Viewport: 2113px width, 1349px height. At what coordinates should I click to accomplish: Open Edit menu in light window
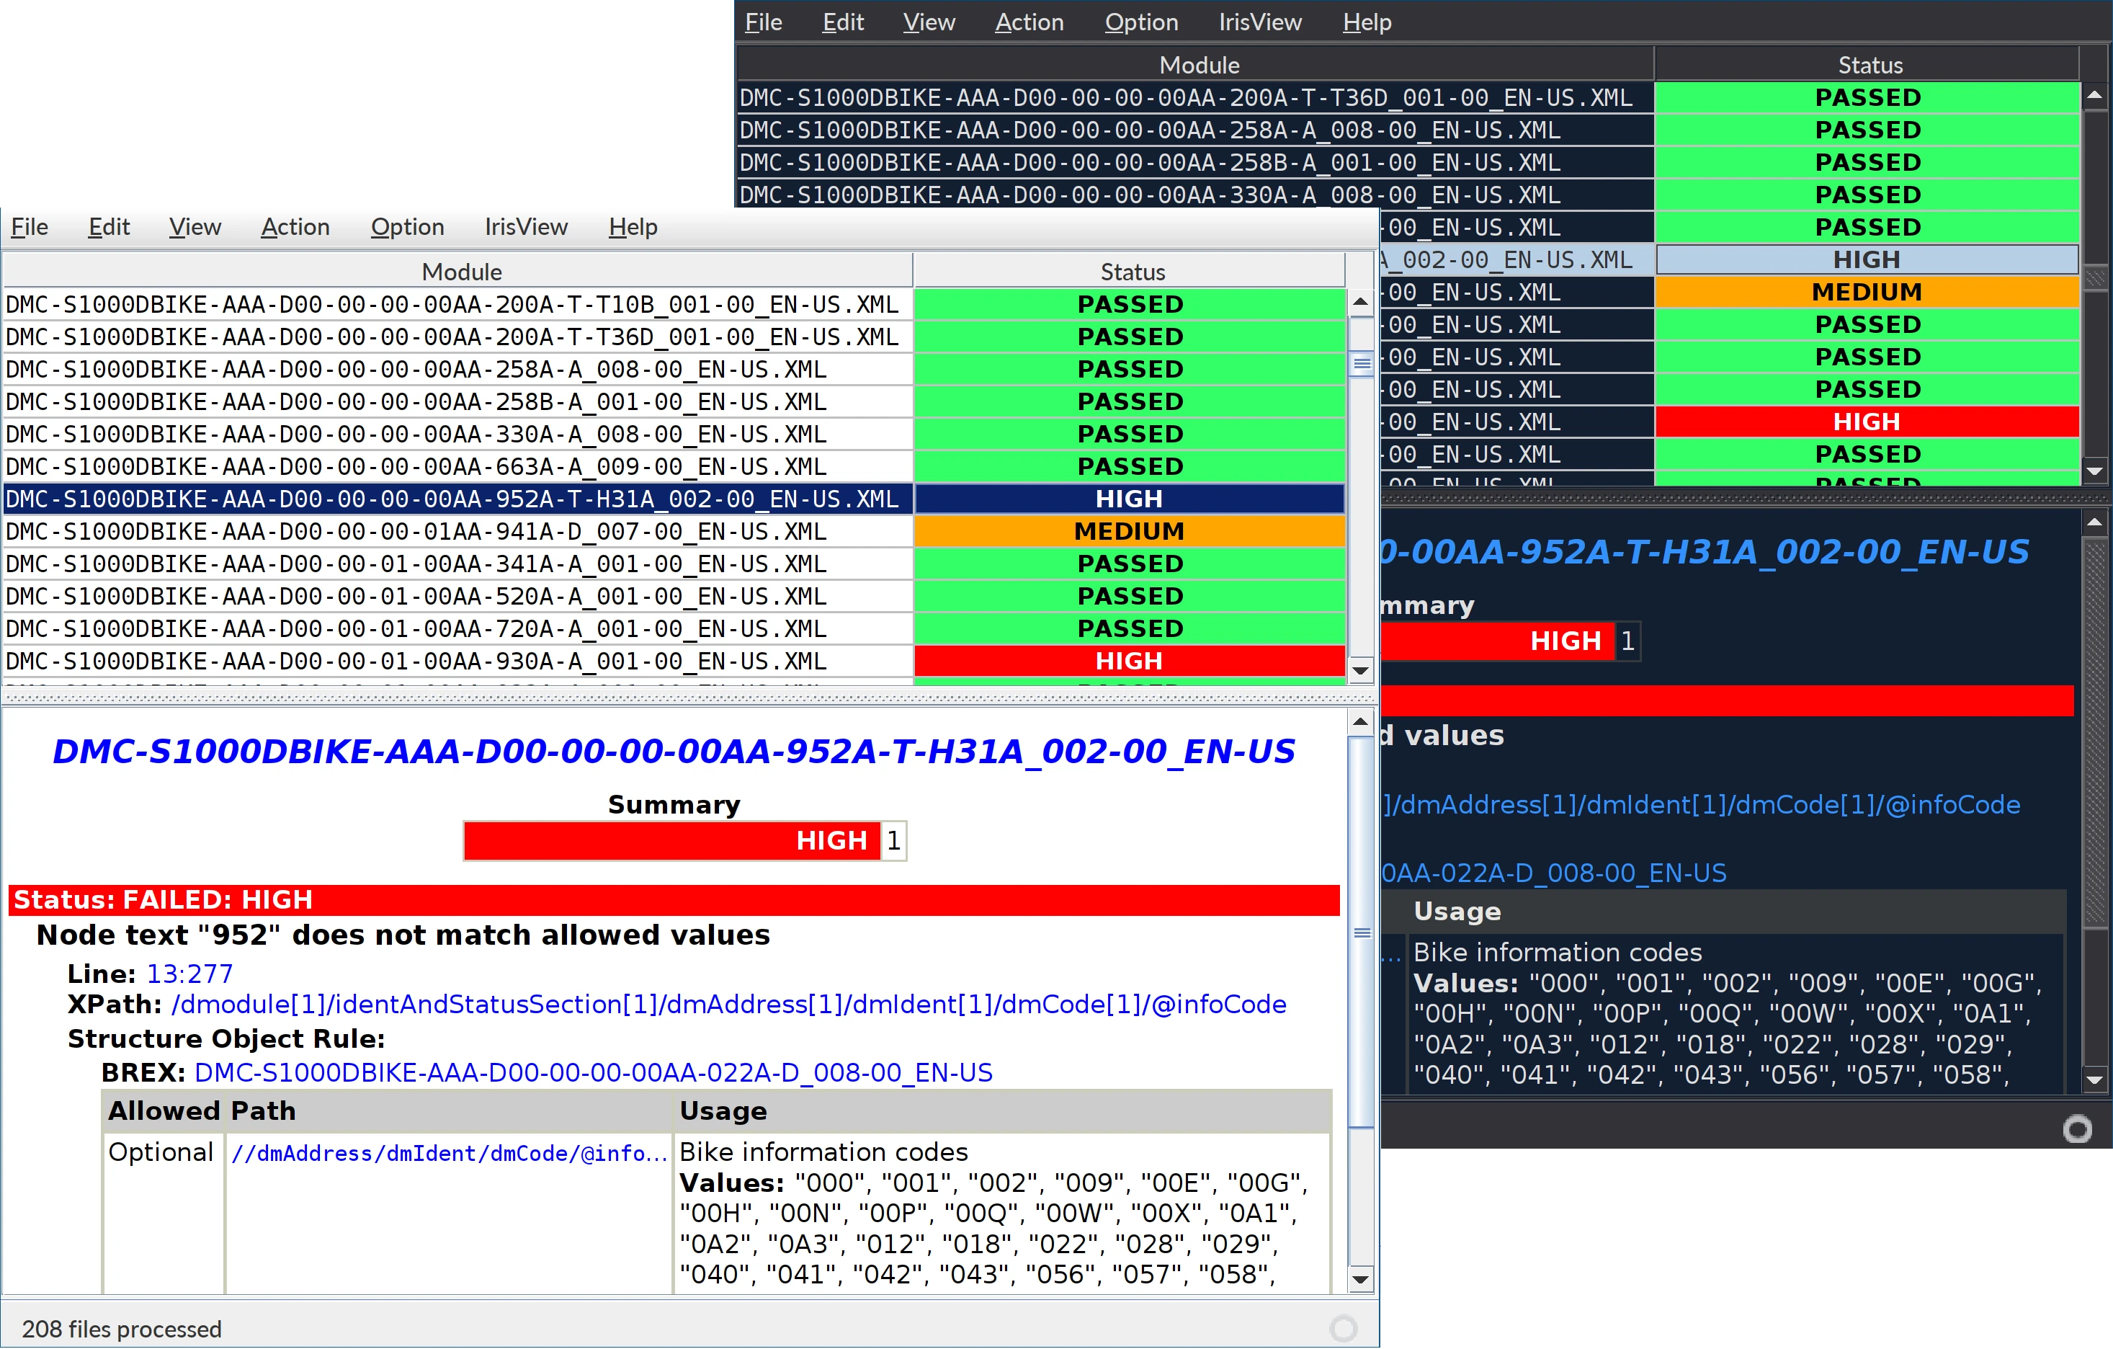tap(109, 227)
